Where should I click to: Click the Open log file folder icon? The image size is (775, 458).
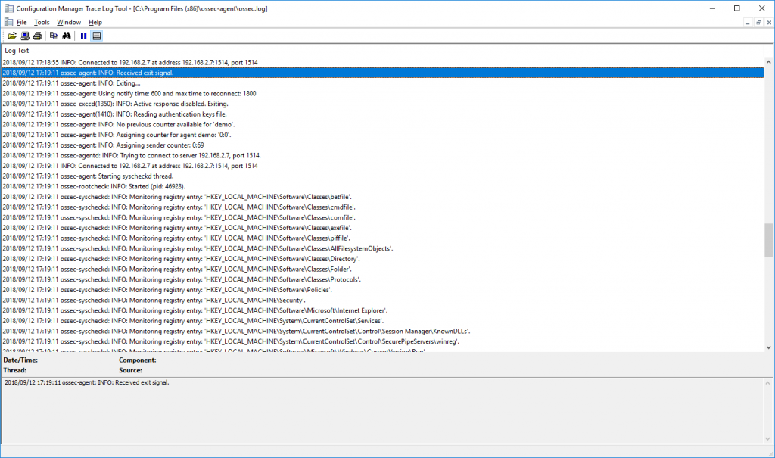[x=12, y=36]
